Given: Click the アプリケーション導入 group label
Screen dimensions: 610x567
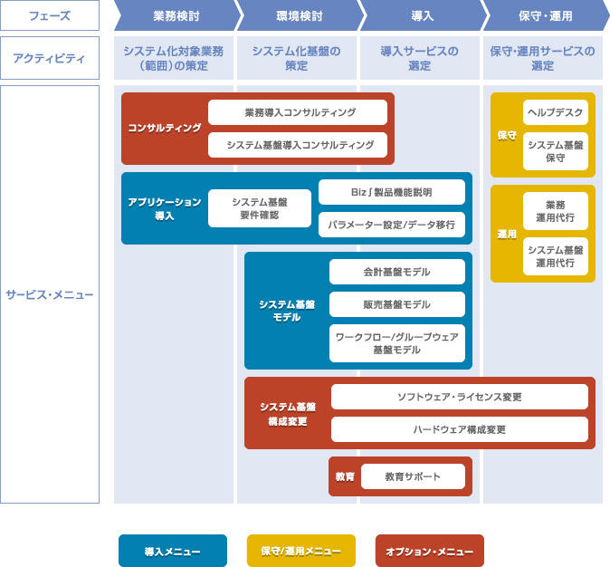Looking at the screenshot, I should coord(165,208).
